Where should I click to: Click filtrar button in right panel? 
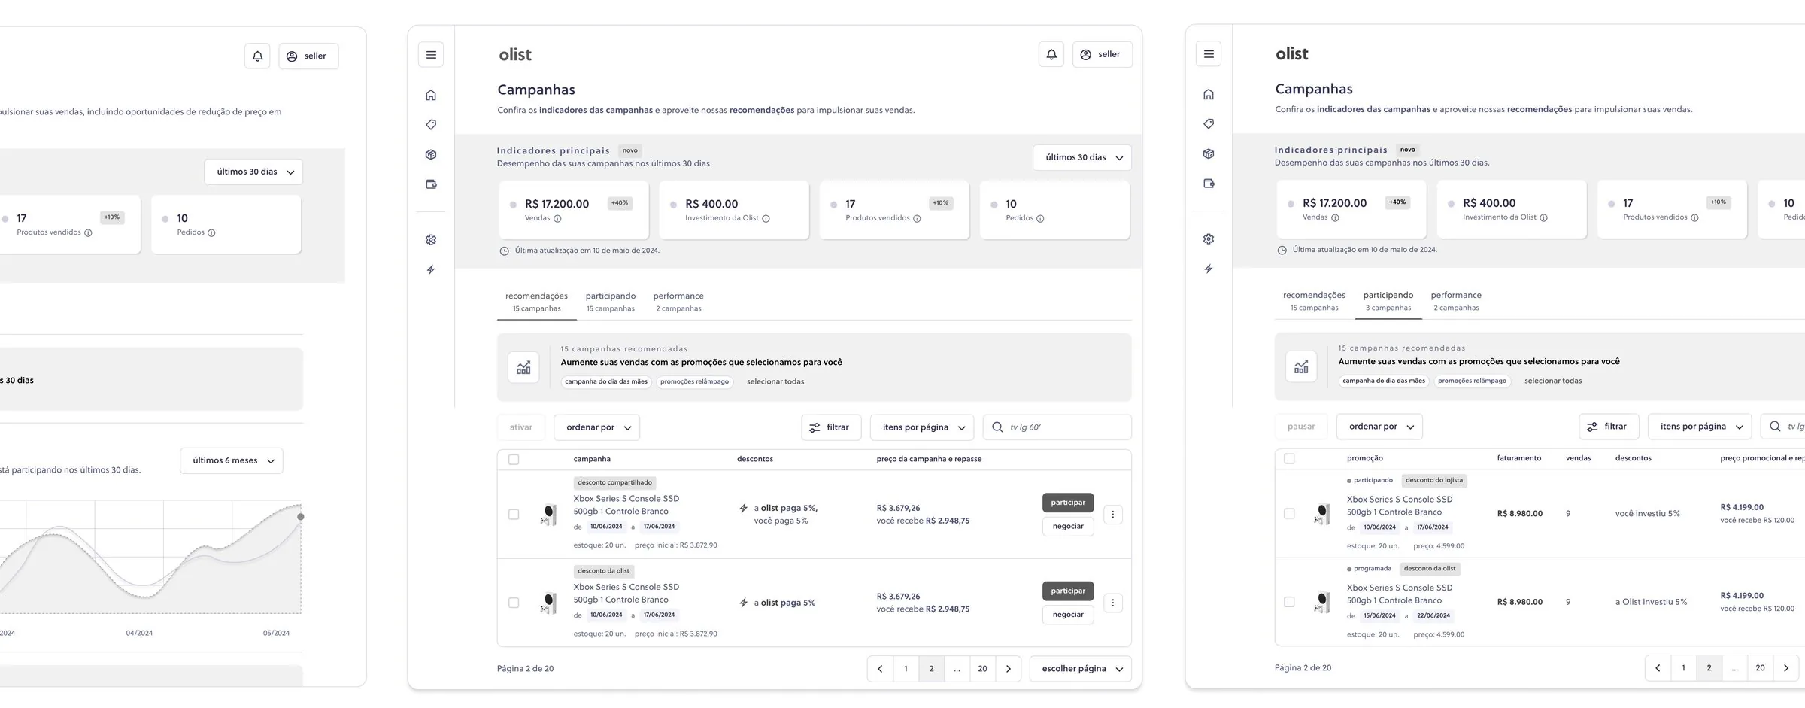tap(1609, 427)
